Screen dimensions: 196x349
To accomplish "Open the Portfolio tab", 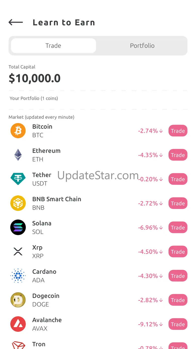I will [142, 46].
